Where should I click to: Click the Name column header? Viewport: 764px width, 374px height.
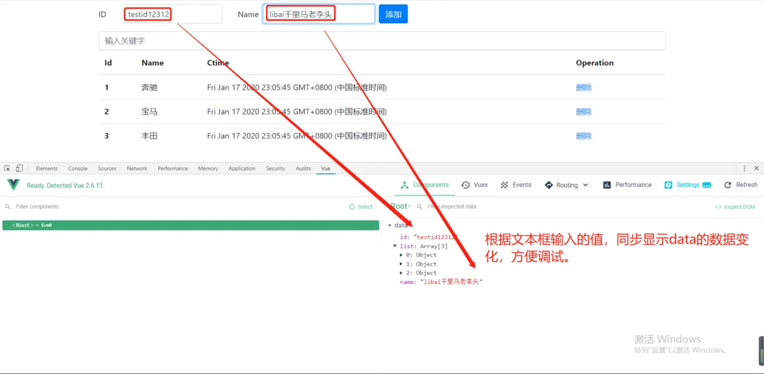[x=152, y=63]
